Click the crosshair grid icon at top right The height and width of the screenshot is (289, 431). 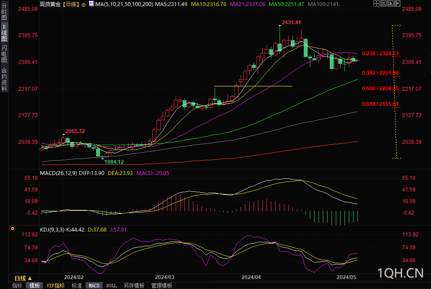pos(376,3)
